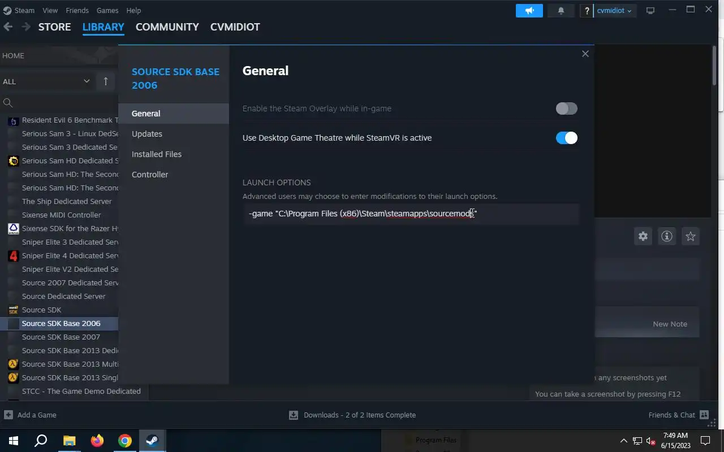Select Updates in properties sidebar

click(174, 134)
